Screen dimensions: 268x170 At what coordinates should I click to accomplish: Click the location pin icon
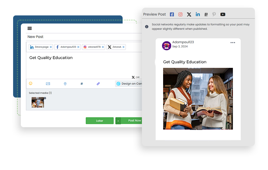pos(65,84)
